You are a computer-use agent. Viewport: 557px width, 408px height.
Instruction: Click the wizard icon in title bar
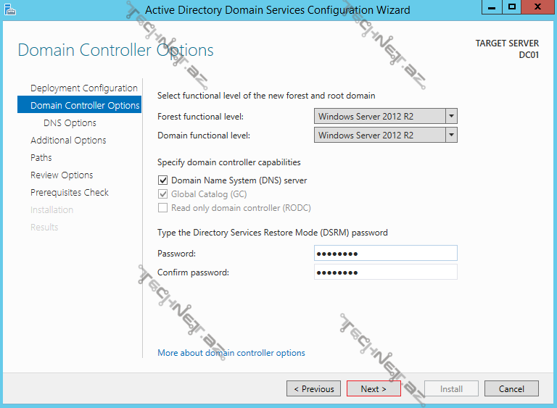click(9, 9)
